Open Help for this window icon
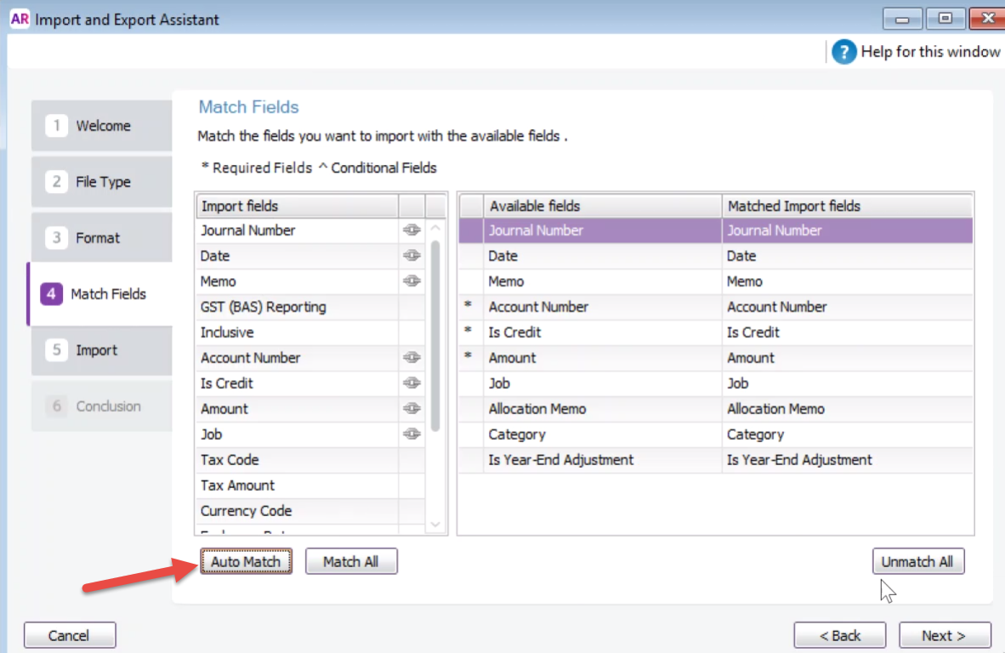The image size is (1005, 653). coord(843,52)
